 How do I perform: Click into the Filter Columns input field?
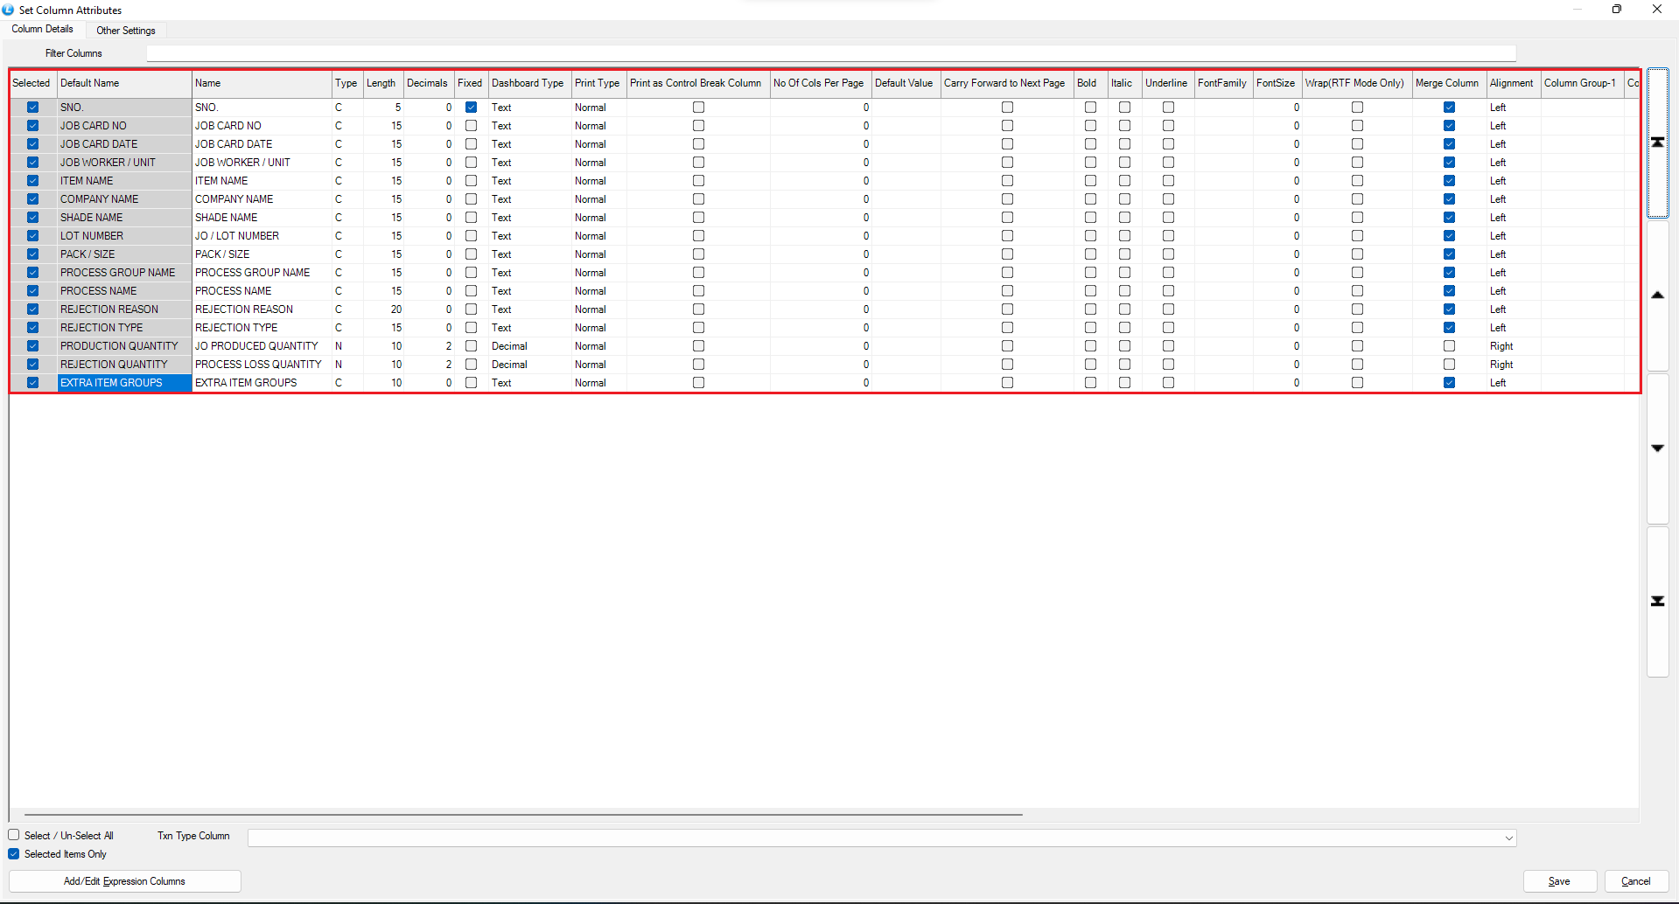[x=829, y=53]
